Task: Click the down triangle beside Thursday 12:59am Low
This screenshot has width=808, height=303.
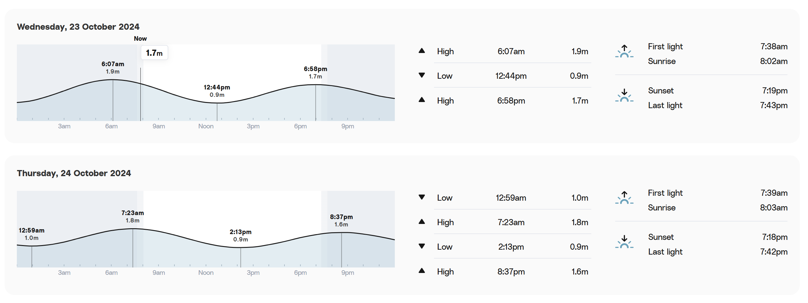Action: pyautogui.click(x=422, y=197)
